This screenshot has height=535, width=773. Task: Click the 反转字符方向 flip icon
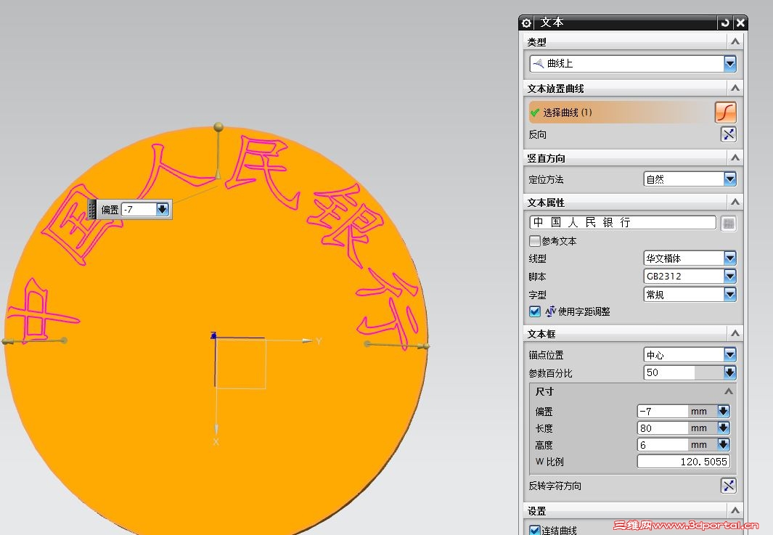pos(729,486)
